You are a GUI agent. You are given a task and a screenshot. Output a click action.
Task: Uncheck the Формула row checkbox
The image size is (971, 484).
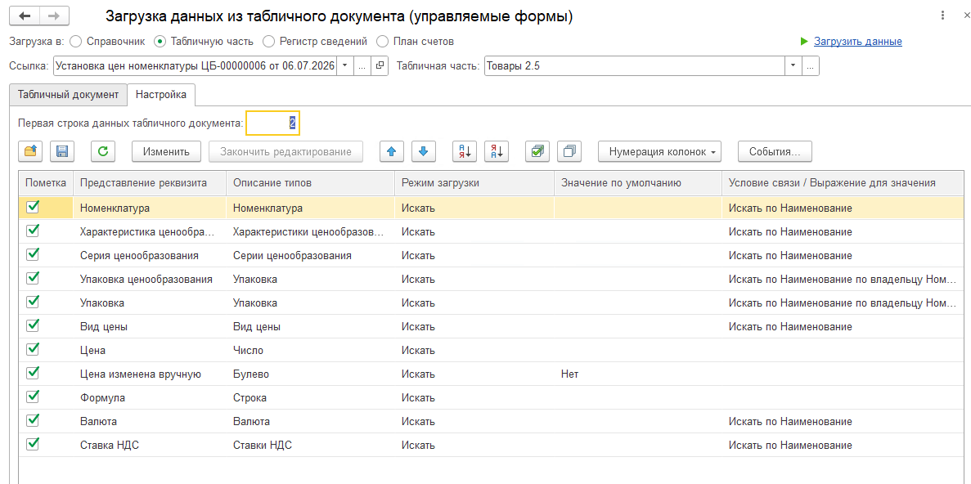pyautogui.click(x=34, y=397)
